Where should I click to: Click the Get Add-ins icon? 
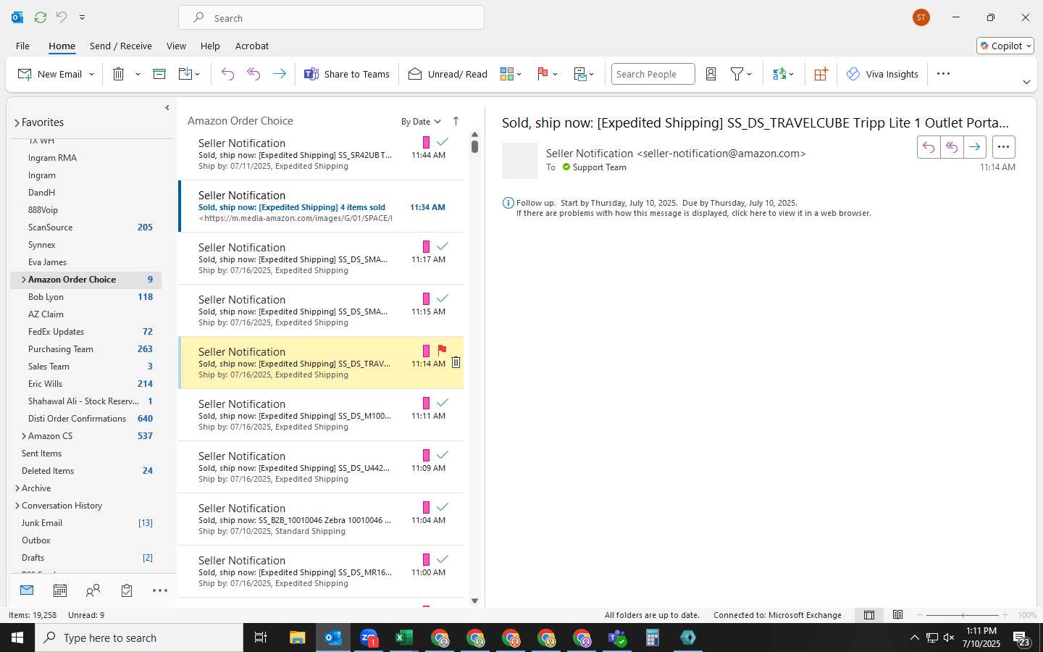point(821,74)
